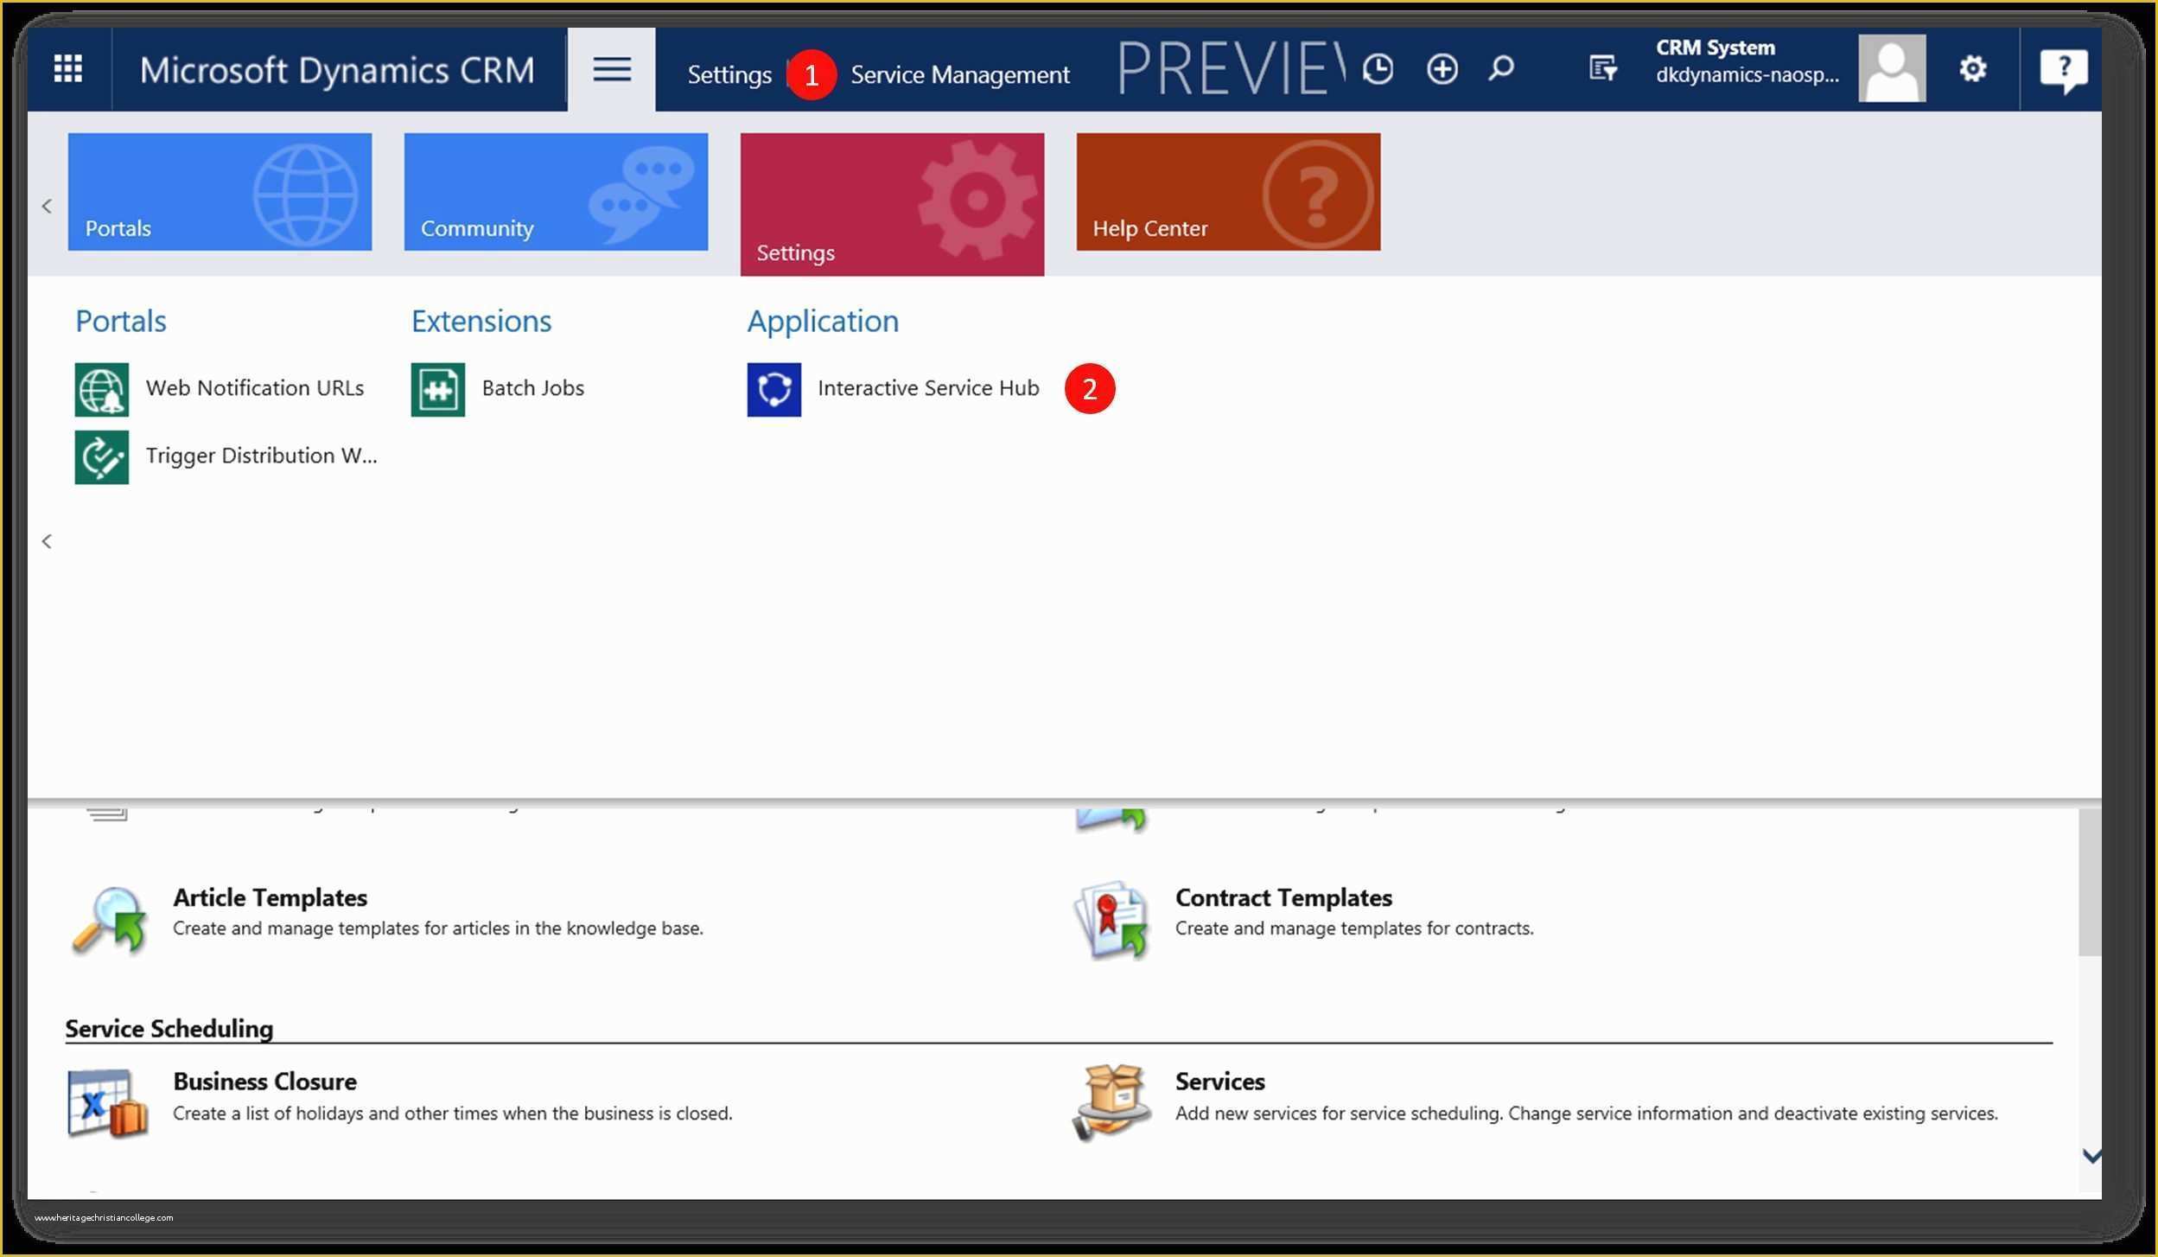Click the tile row left arrow
The width and height of the screenshot is (2158, 1257).
coord(47,206)
